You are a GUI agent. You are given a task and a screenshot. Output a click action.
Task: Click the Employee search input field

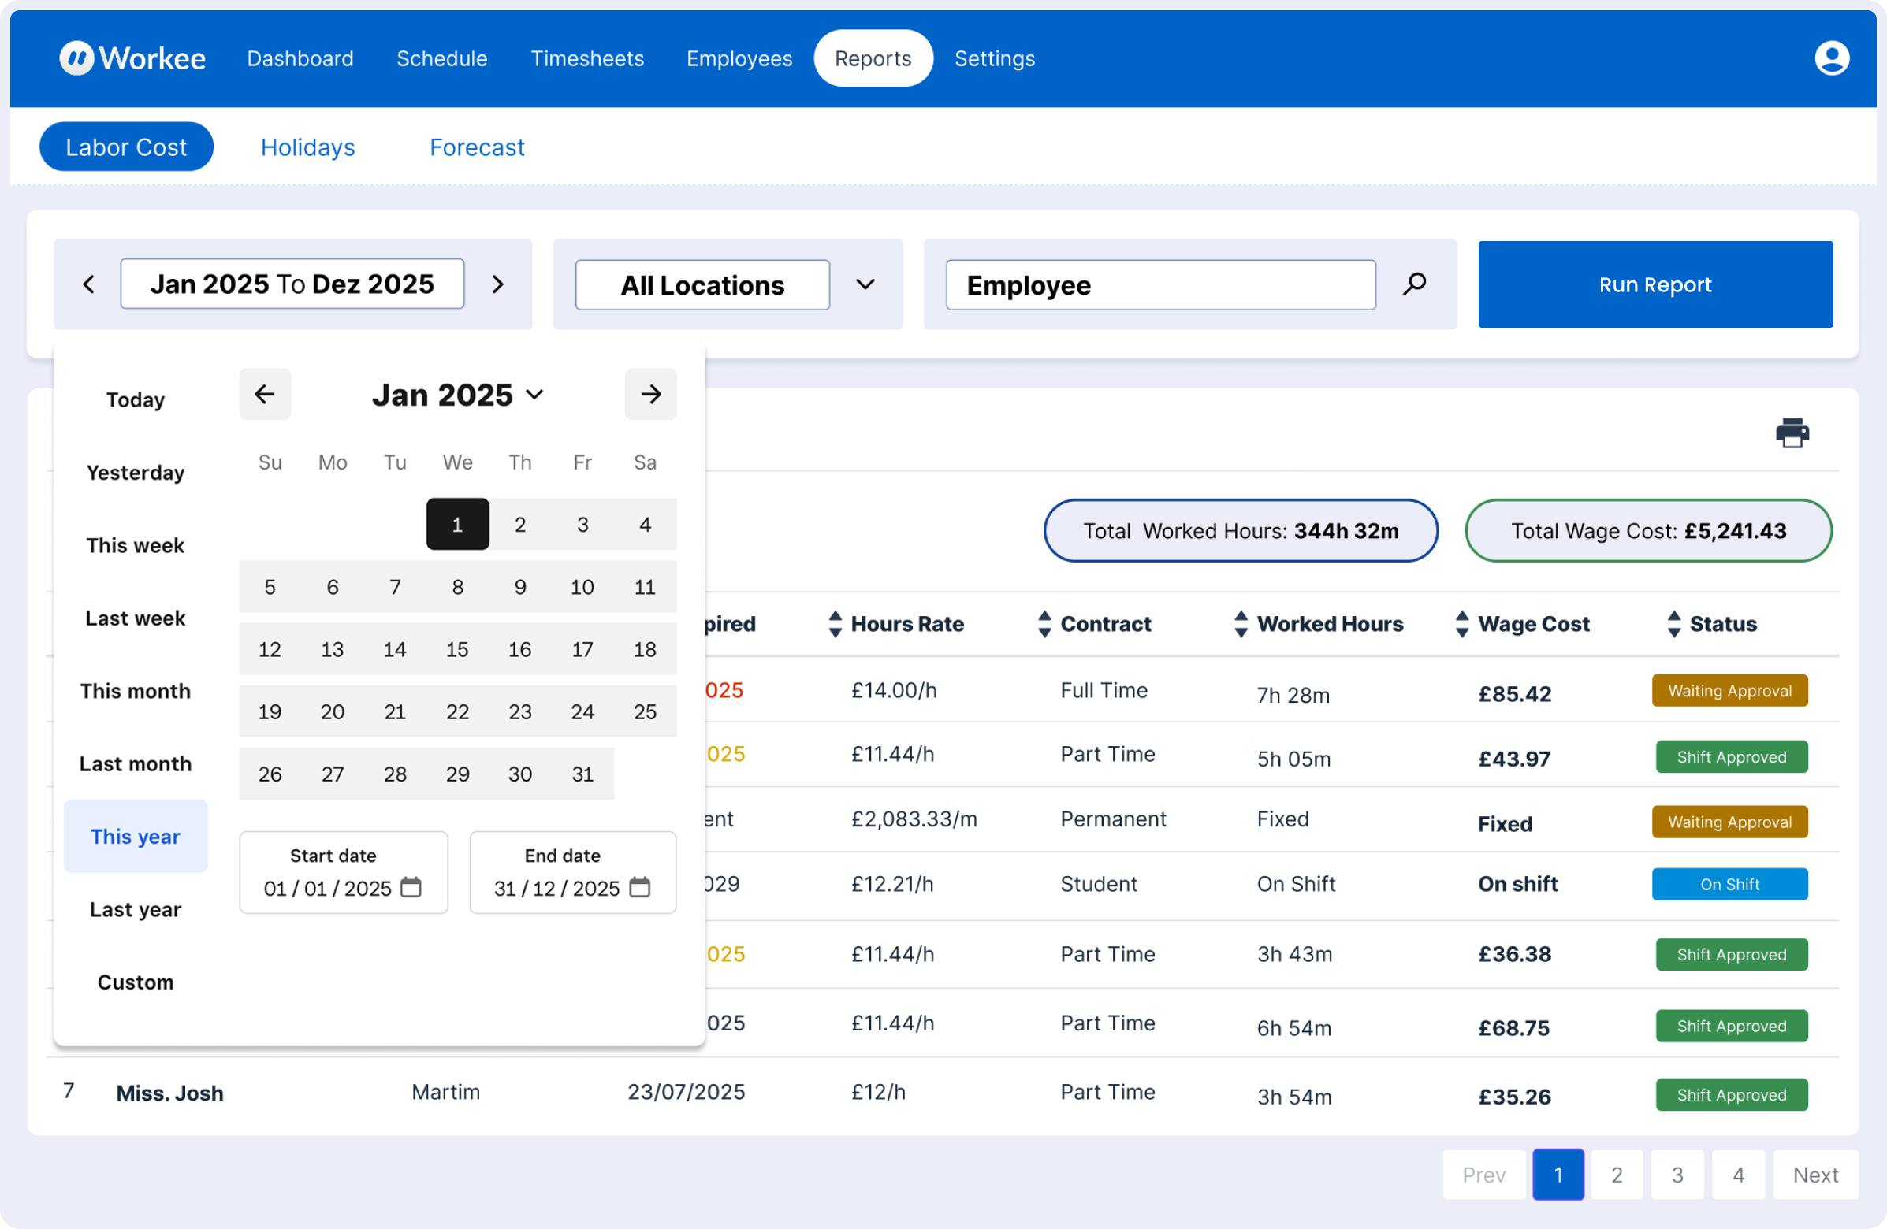point(1160,285)
